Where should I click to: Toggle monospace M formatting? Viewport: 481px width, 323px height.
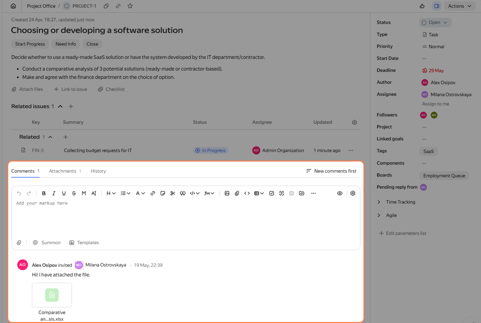[84, 193]
